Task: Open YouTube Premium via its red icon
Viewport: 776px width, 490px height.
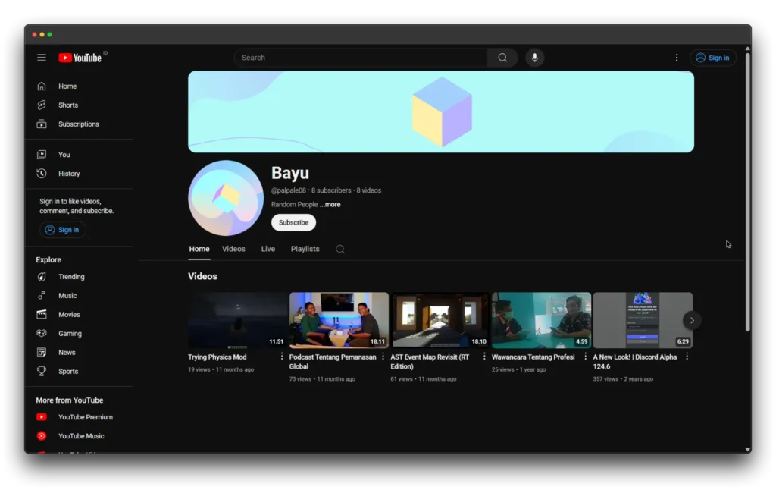Action: 42,417
